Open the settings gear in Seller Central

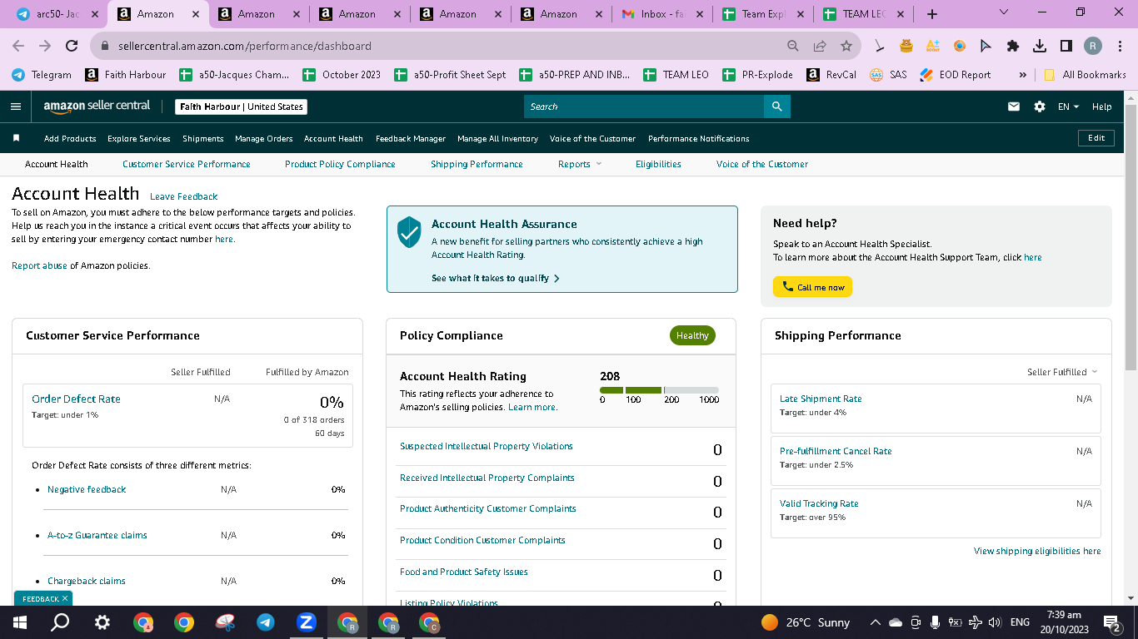(1039, 106)
